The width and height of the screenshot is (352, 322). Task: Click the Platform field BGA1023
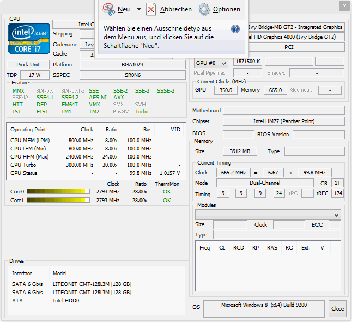coord(132,65)
